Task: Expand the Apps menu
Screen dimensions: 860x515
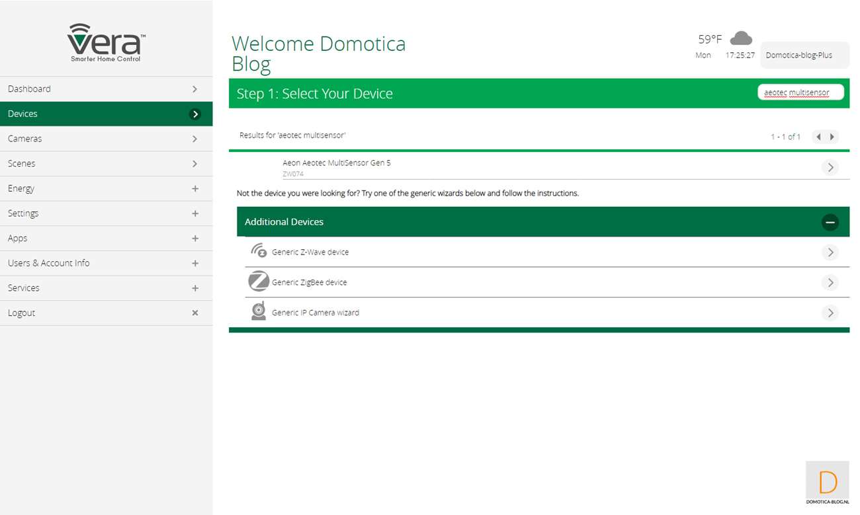Action: pyautogui.click(x=194, y=238)
